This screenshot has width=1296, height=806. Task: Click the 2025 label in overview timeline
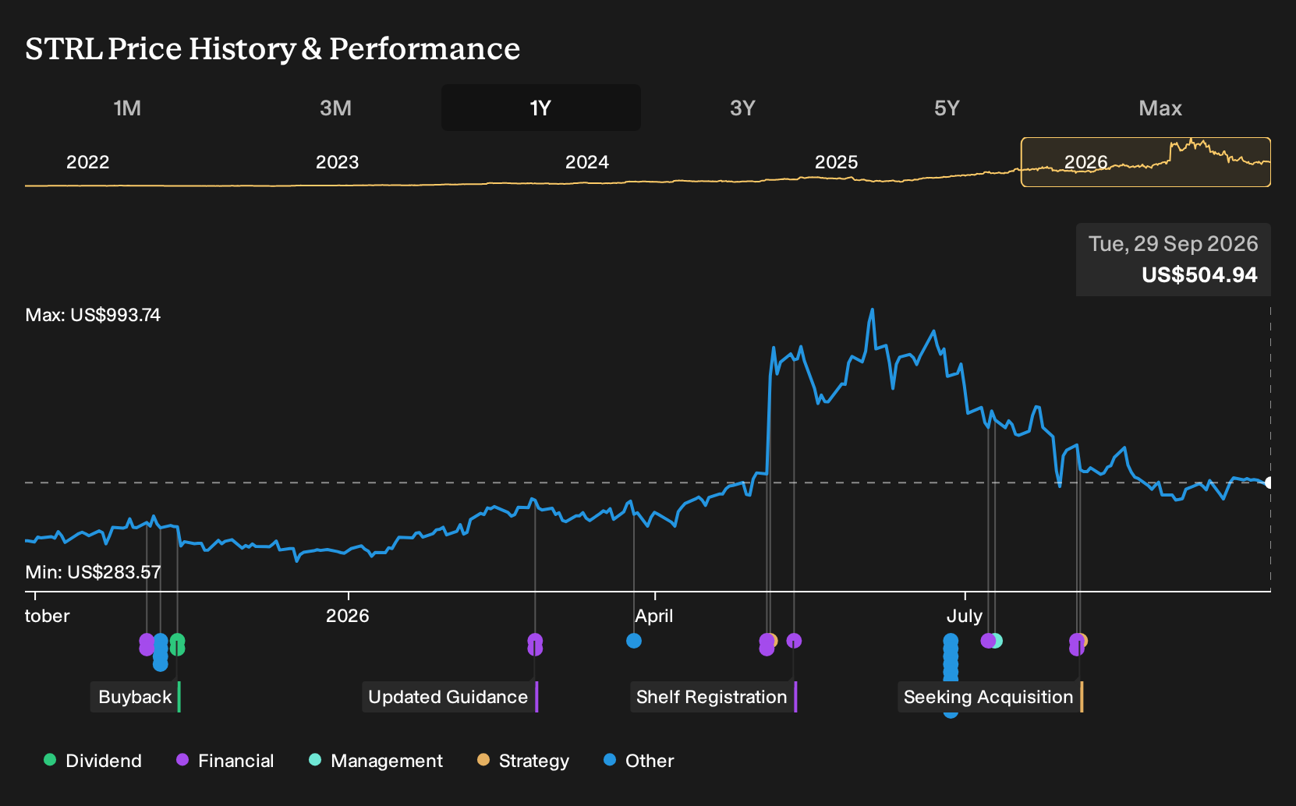click(x=836, y=162)
